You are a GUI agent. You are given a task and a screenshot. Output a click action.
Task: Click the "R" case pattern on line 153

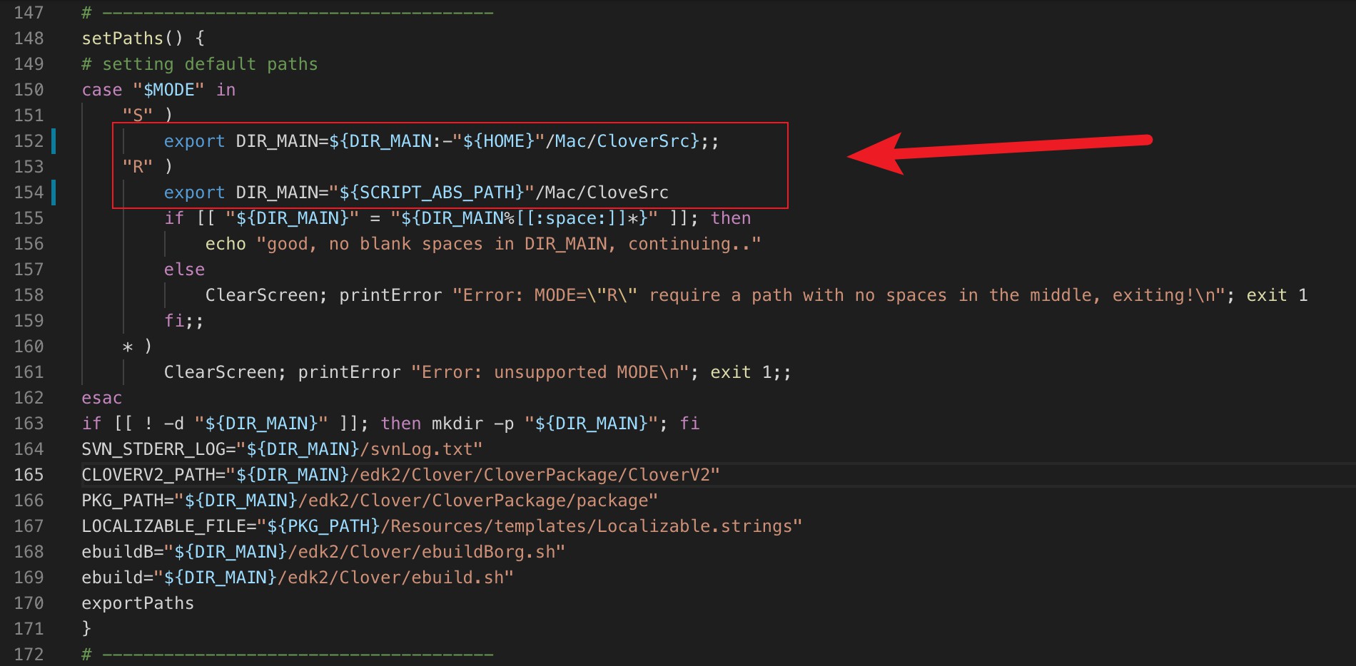(x=138, y=167)
